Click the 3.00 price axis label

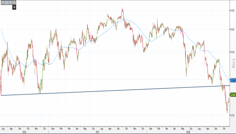point(233,29)
